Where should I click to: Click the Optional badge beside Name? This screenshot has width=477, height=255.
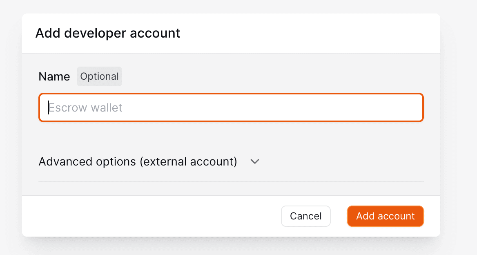(99, 76)
